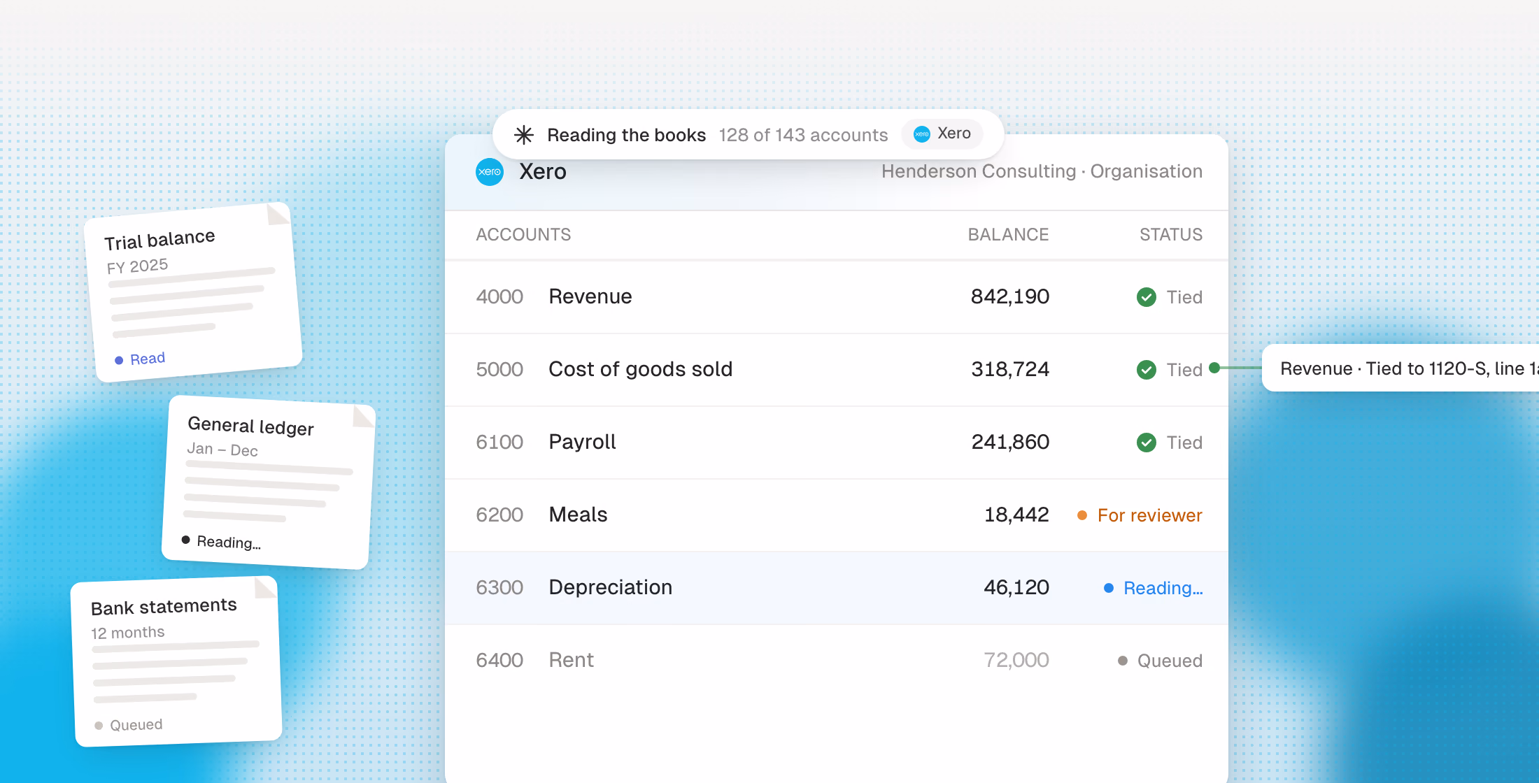This screenshot has width=1539, height=783.
Task: Click account code 4000
Action: 499,296
